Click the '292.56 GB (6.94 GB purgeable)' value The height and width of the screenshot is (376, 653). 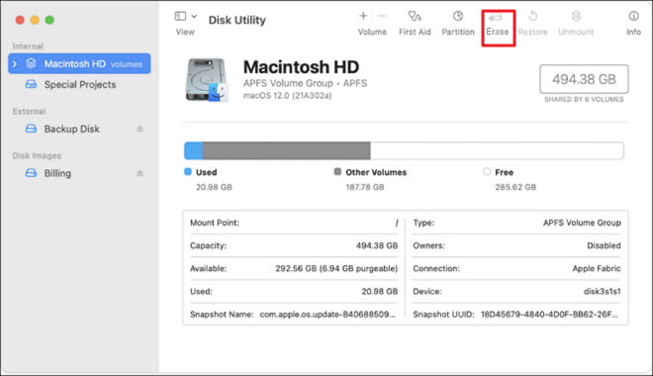tap(336, 268)
